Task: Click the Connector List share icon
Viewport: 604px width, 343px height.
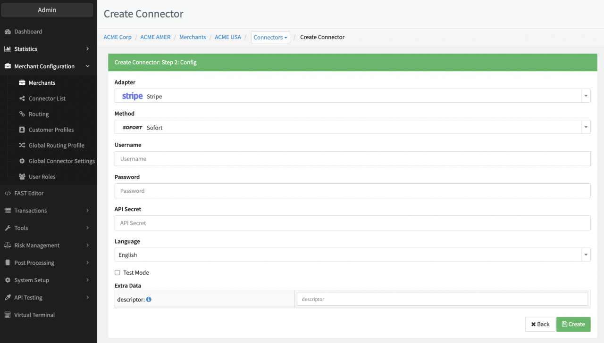Action: coord(22,98)
